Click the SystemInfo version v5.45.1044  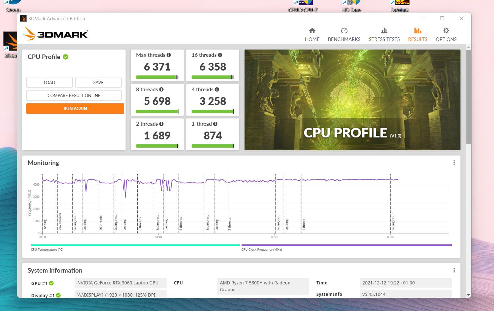pos(406,294)
